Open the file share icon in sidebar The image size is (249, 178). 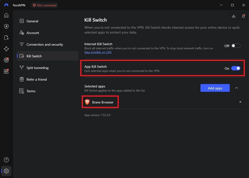6,38
